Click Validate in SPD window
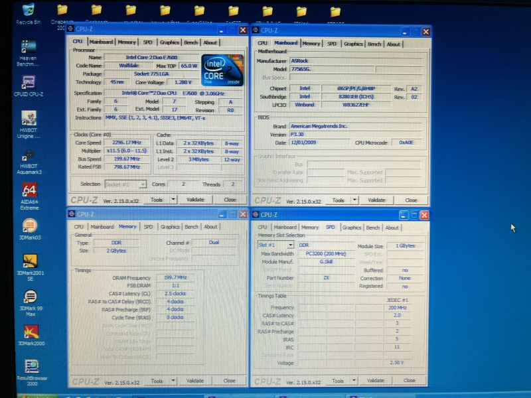Image resolution: width=531 pixels, height=398 pixels. [x=376, y=380]
